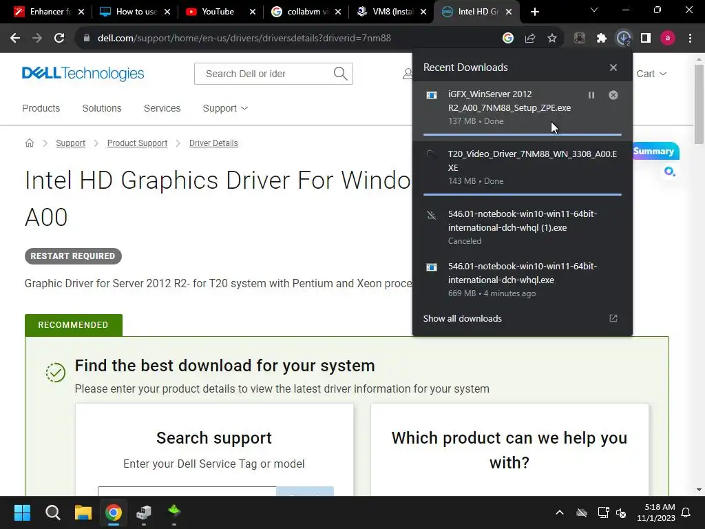Viewport: 705px width, 529px height.
Task: Open the Google icon in address bar
Action: [x=508, y=39]
